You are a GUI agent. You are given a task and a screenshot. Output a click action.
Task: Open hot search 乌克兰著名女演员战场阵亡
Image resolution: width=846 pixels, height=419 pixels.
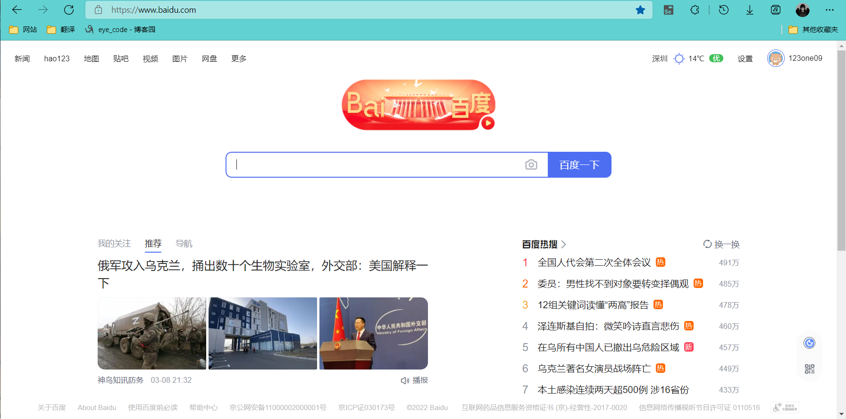594,369
